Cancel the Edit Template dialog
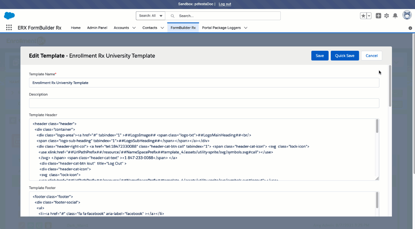The width and height of the screenshot is (415, 229). tap(371, 56)
